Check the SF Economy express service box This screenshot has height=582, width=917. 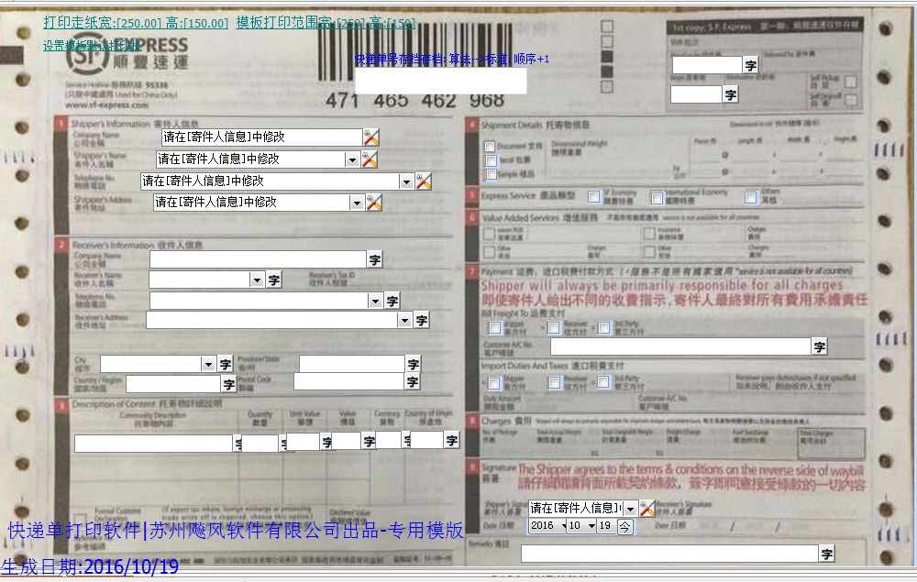(x=593, y=196)
